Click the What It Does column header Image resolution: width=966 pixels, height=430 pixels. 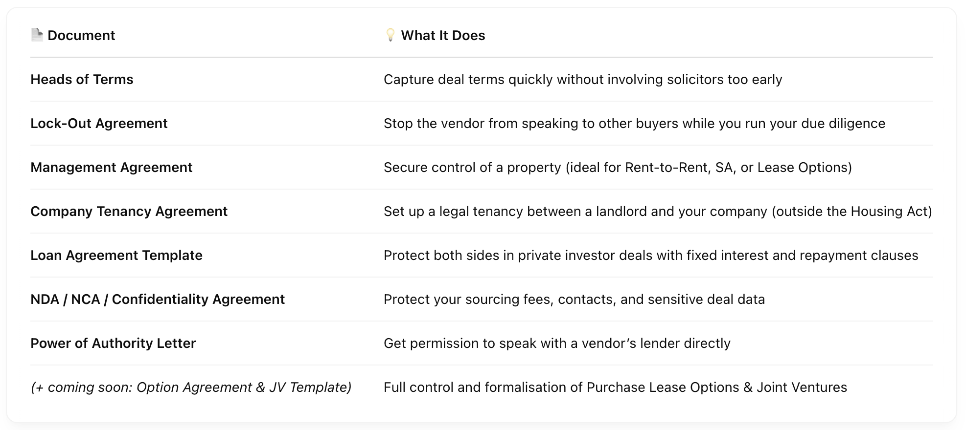click(x=443, y=36)
